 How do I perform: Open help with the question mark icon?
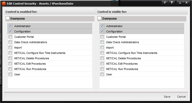172,3
